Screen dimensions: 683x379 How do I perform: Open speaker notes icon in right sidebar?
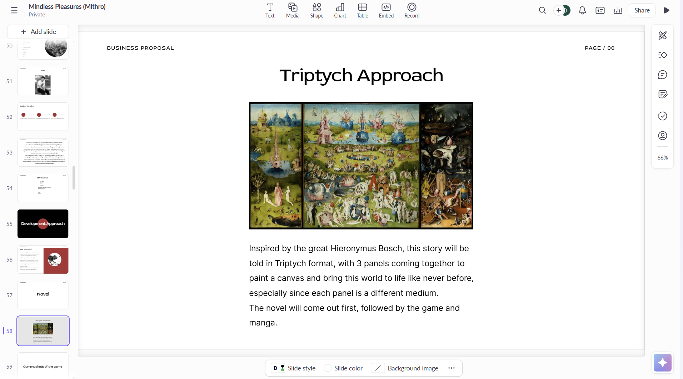click(663, 94)
